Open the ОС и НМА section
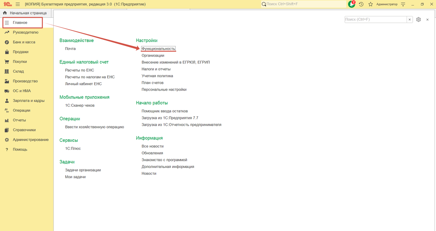The height and width of the screenshot is (231, 436). 22,91
